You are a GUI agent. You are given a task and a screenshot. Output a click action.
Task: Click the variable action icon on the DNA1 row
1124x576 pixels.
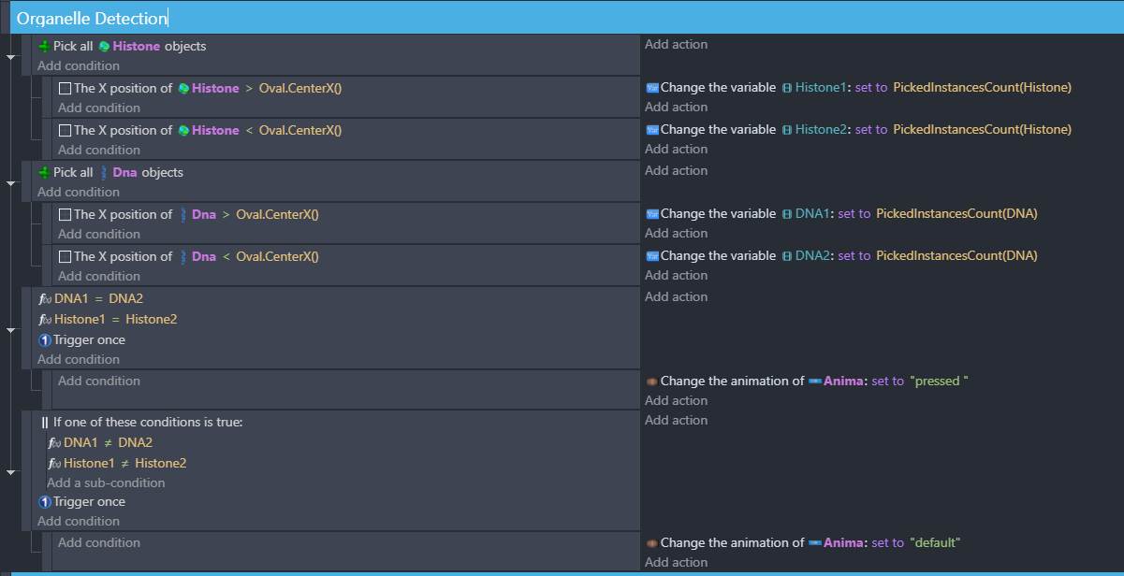click(652, 213)
